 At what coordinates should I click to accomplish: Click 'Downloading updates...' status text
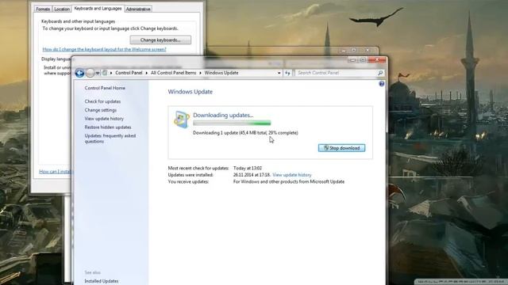pyautogui.click(x=223, y=115)
